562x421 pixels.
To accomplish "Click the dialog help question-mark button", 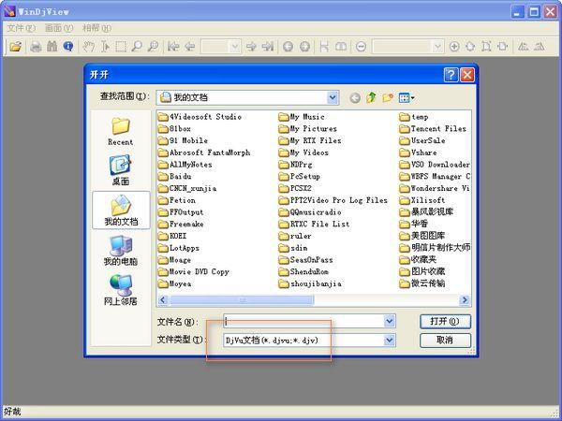I will pos(451,74).
